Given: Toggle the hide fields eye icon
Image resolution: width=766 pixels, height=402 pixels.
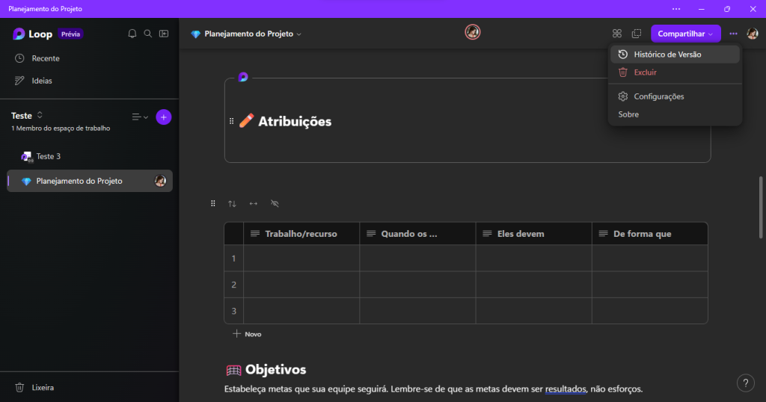Looking at the screenshot, I should pyautogui.click(x=275, y=203).
